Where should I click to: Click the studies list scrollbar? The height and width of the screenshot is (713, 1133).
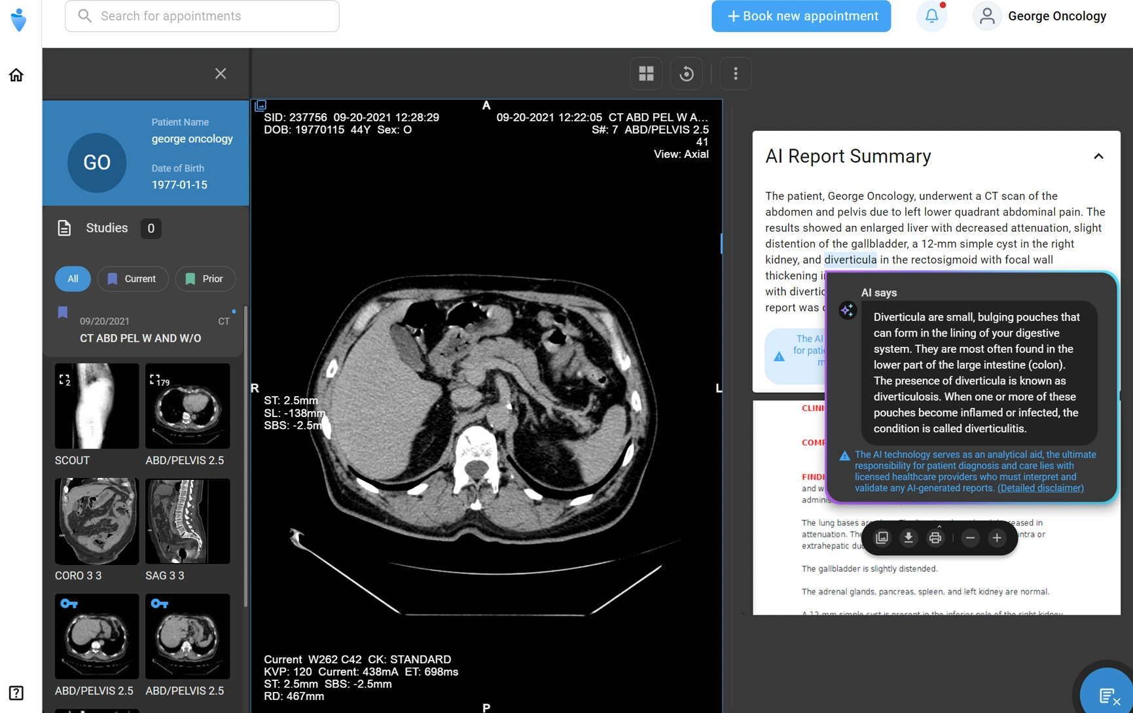[x=246, y=456]
